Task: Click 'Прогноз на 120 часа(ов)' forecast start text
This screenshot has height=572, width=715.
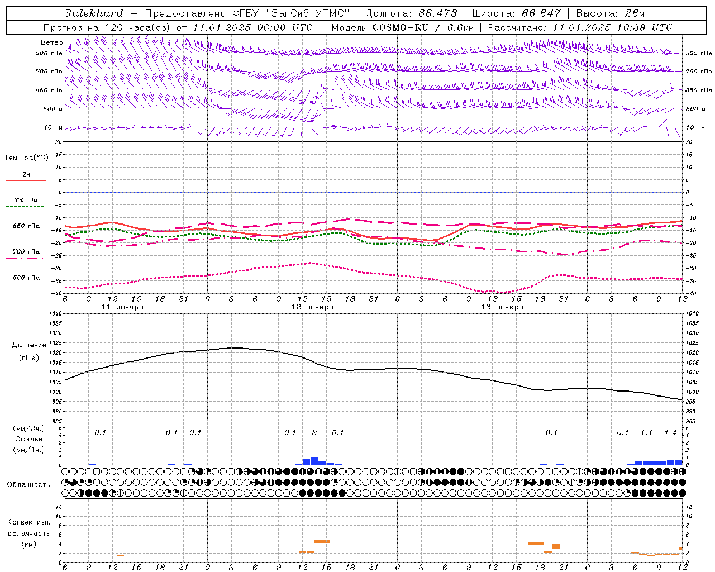Action: pyautogui.click(x=107, y=27)
